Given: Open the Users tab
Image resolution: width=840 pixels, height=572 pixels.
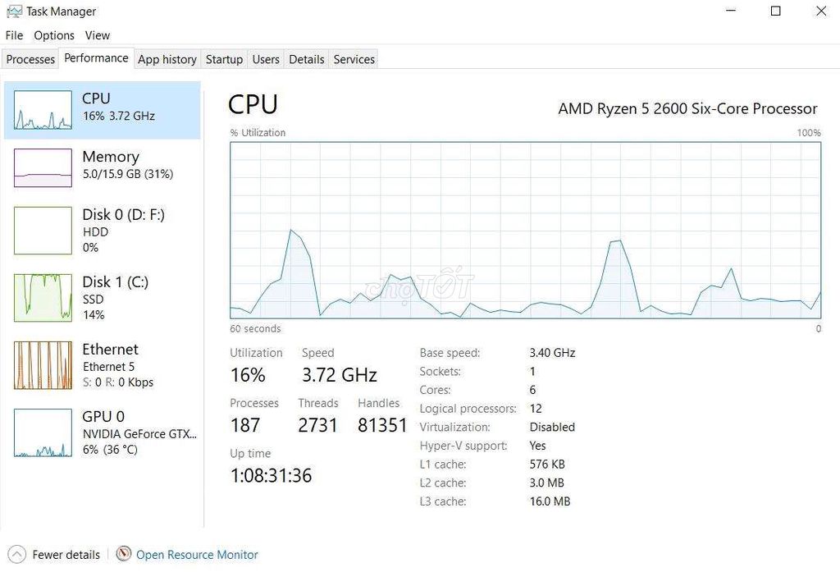Looking at the screenshot, I should click(x=265, y=58).
